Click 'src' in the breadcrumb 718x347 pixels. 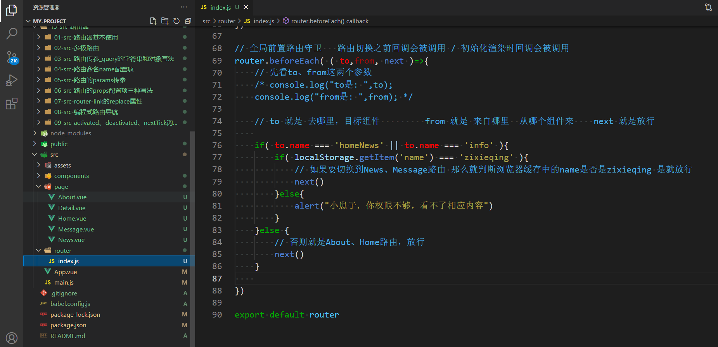point(206,21)
